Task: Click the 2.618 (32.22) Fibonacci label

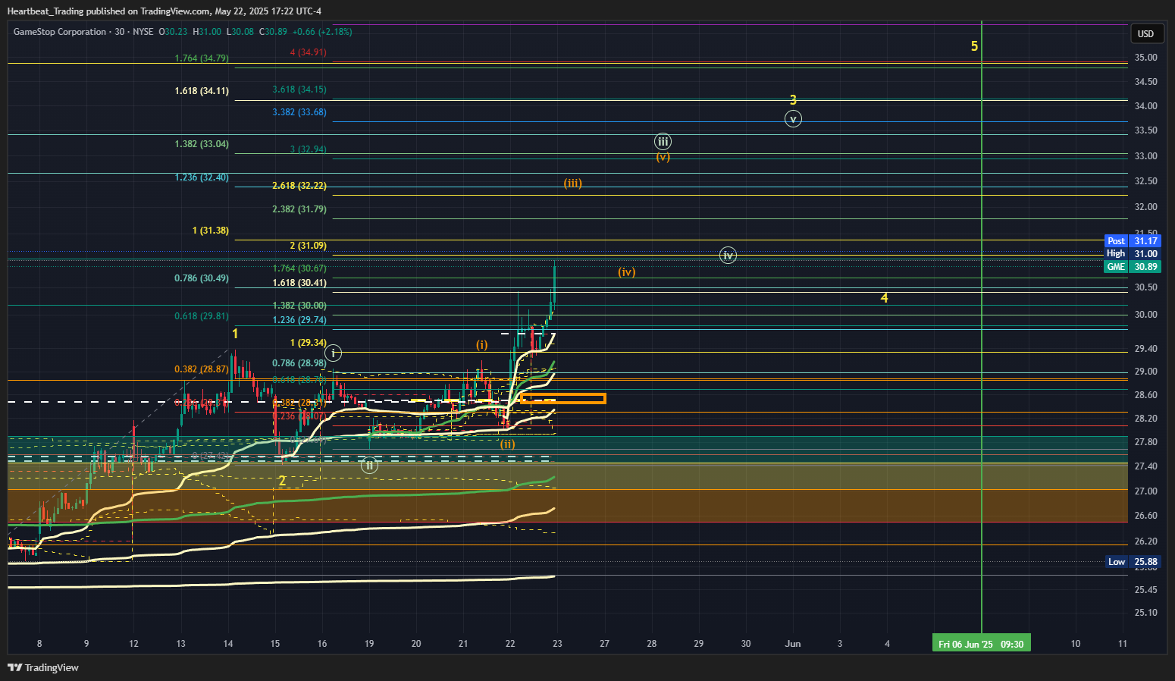Action: pyautogui.click(x=299, y=186)
